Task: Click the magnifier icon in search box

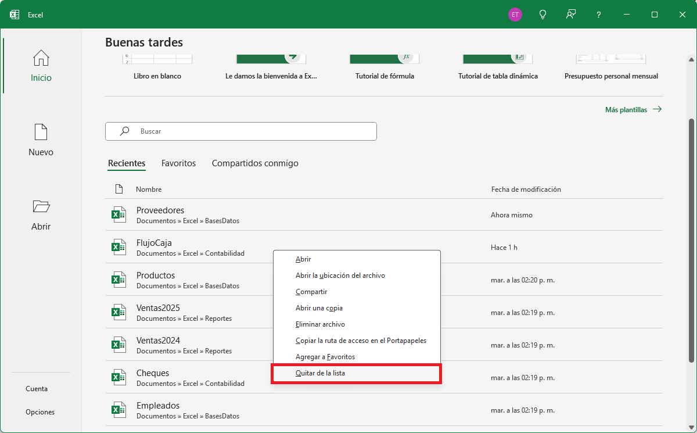Action: click(x=124, y=131)
